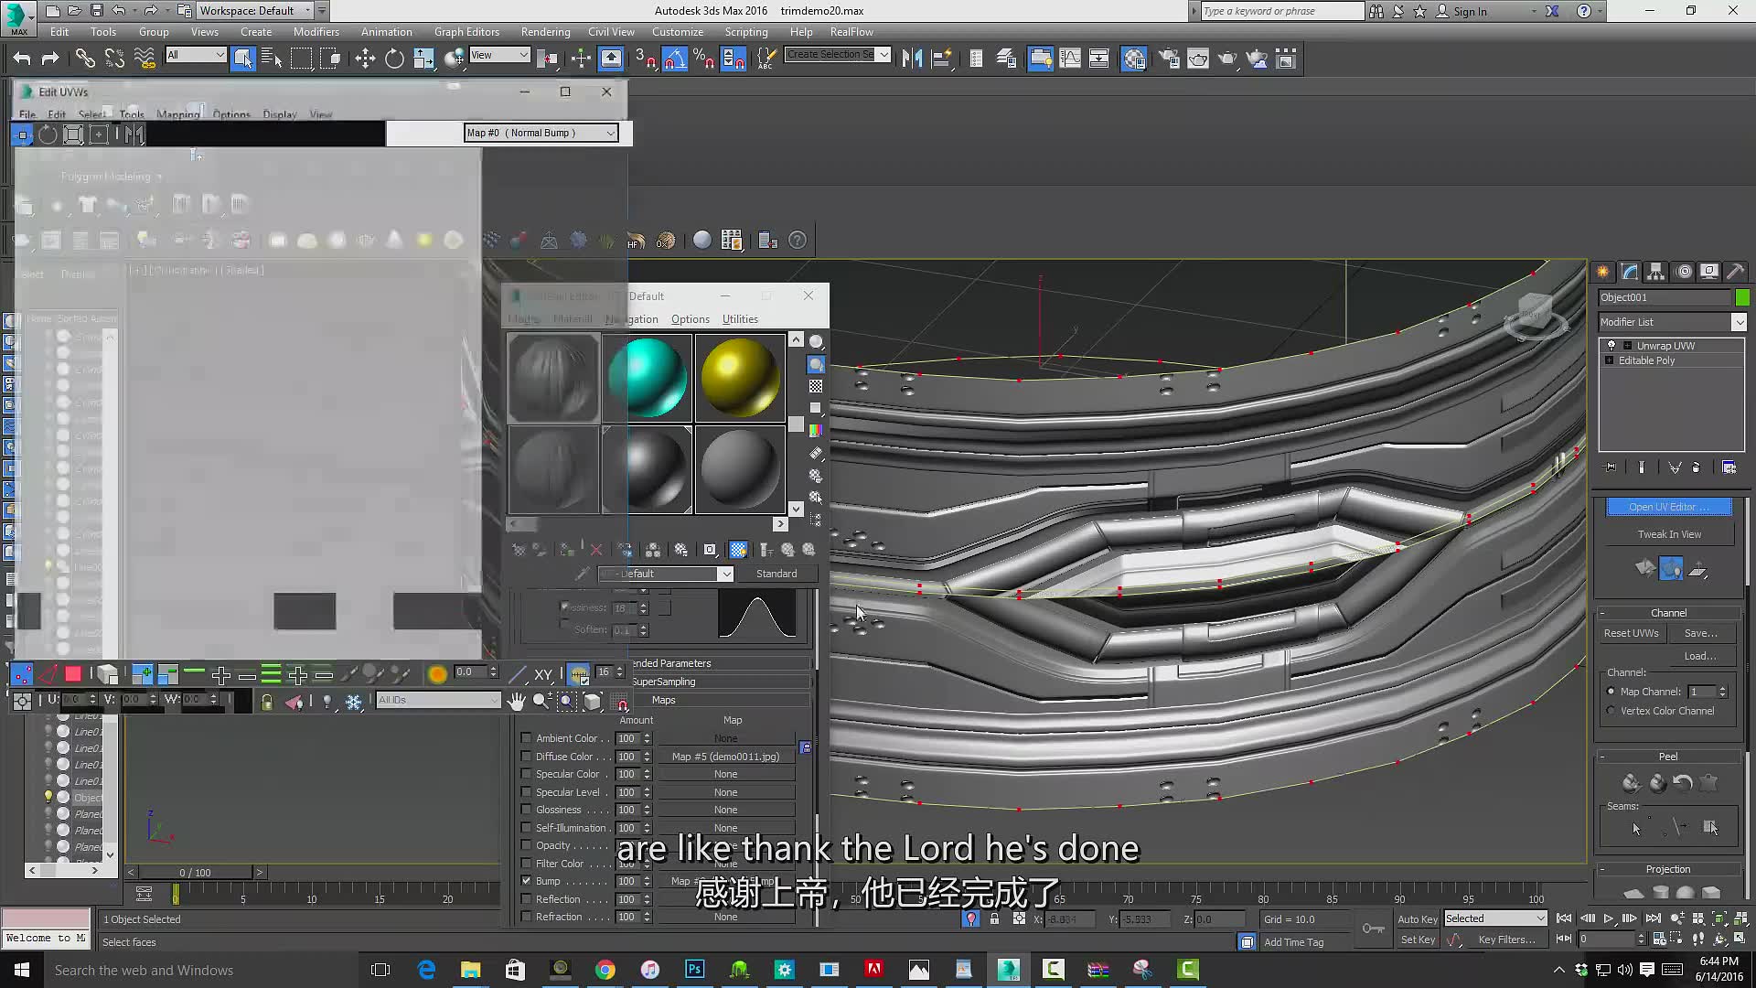
Task: Click the green object color swatch
Action: point(1741,297)
